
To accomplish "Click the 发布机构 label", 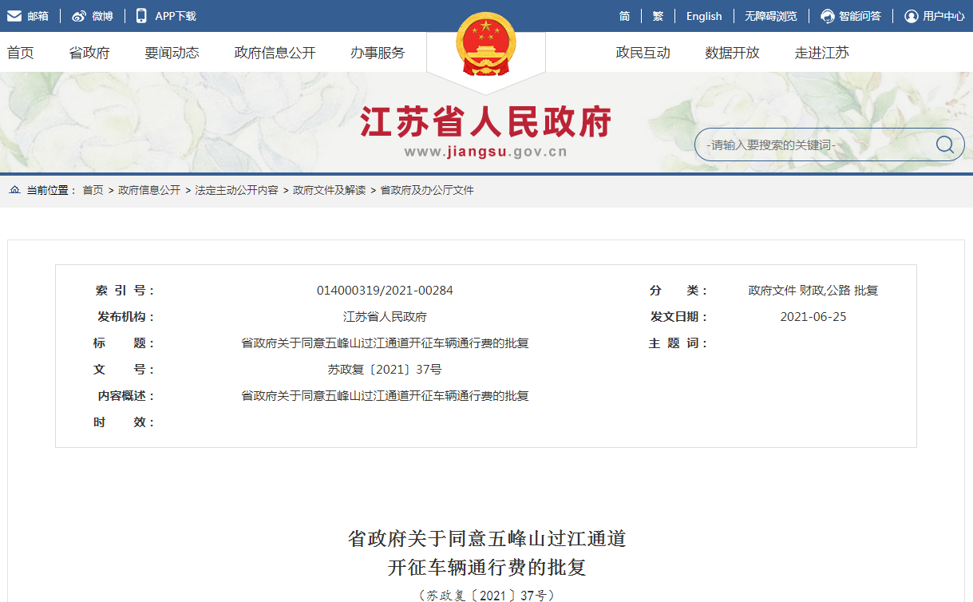I will (x=126, y=317).
